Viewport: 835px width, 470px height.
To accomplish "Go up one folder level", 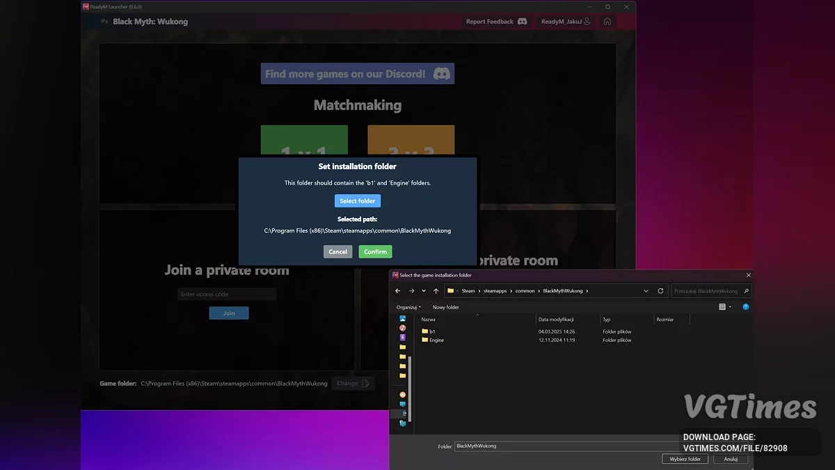I will tap(436, 291).
